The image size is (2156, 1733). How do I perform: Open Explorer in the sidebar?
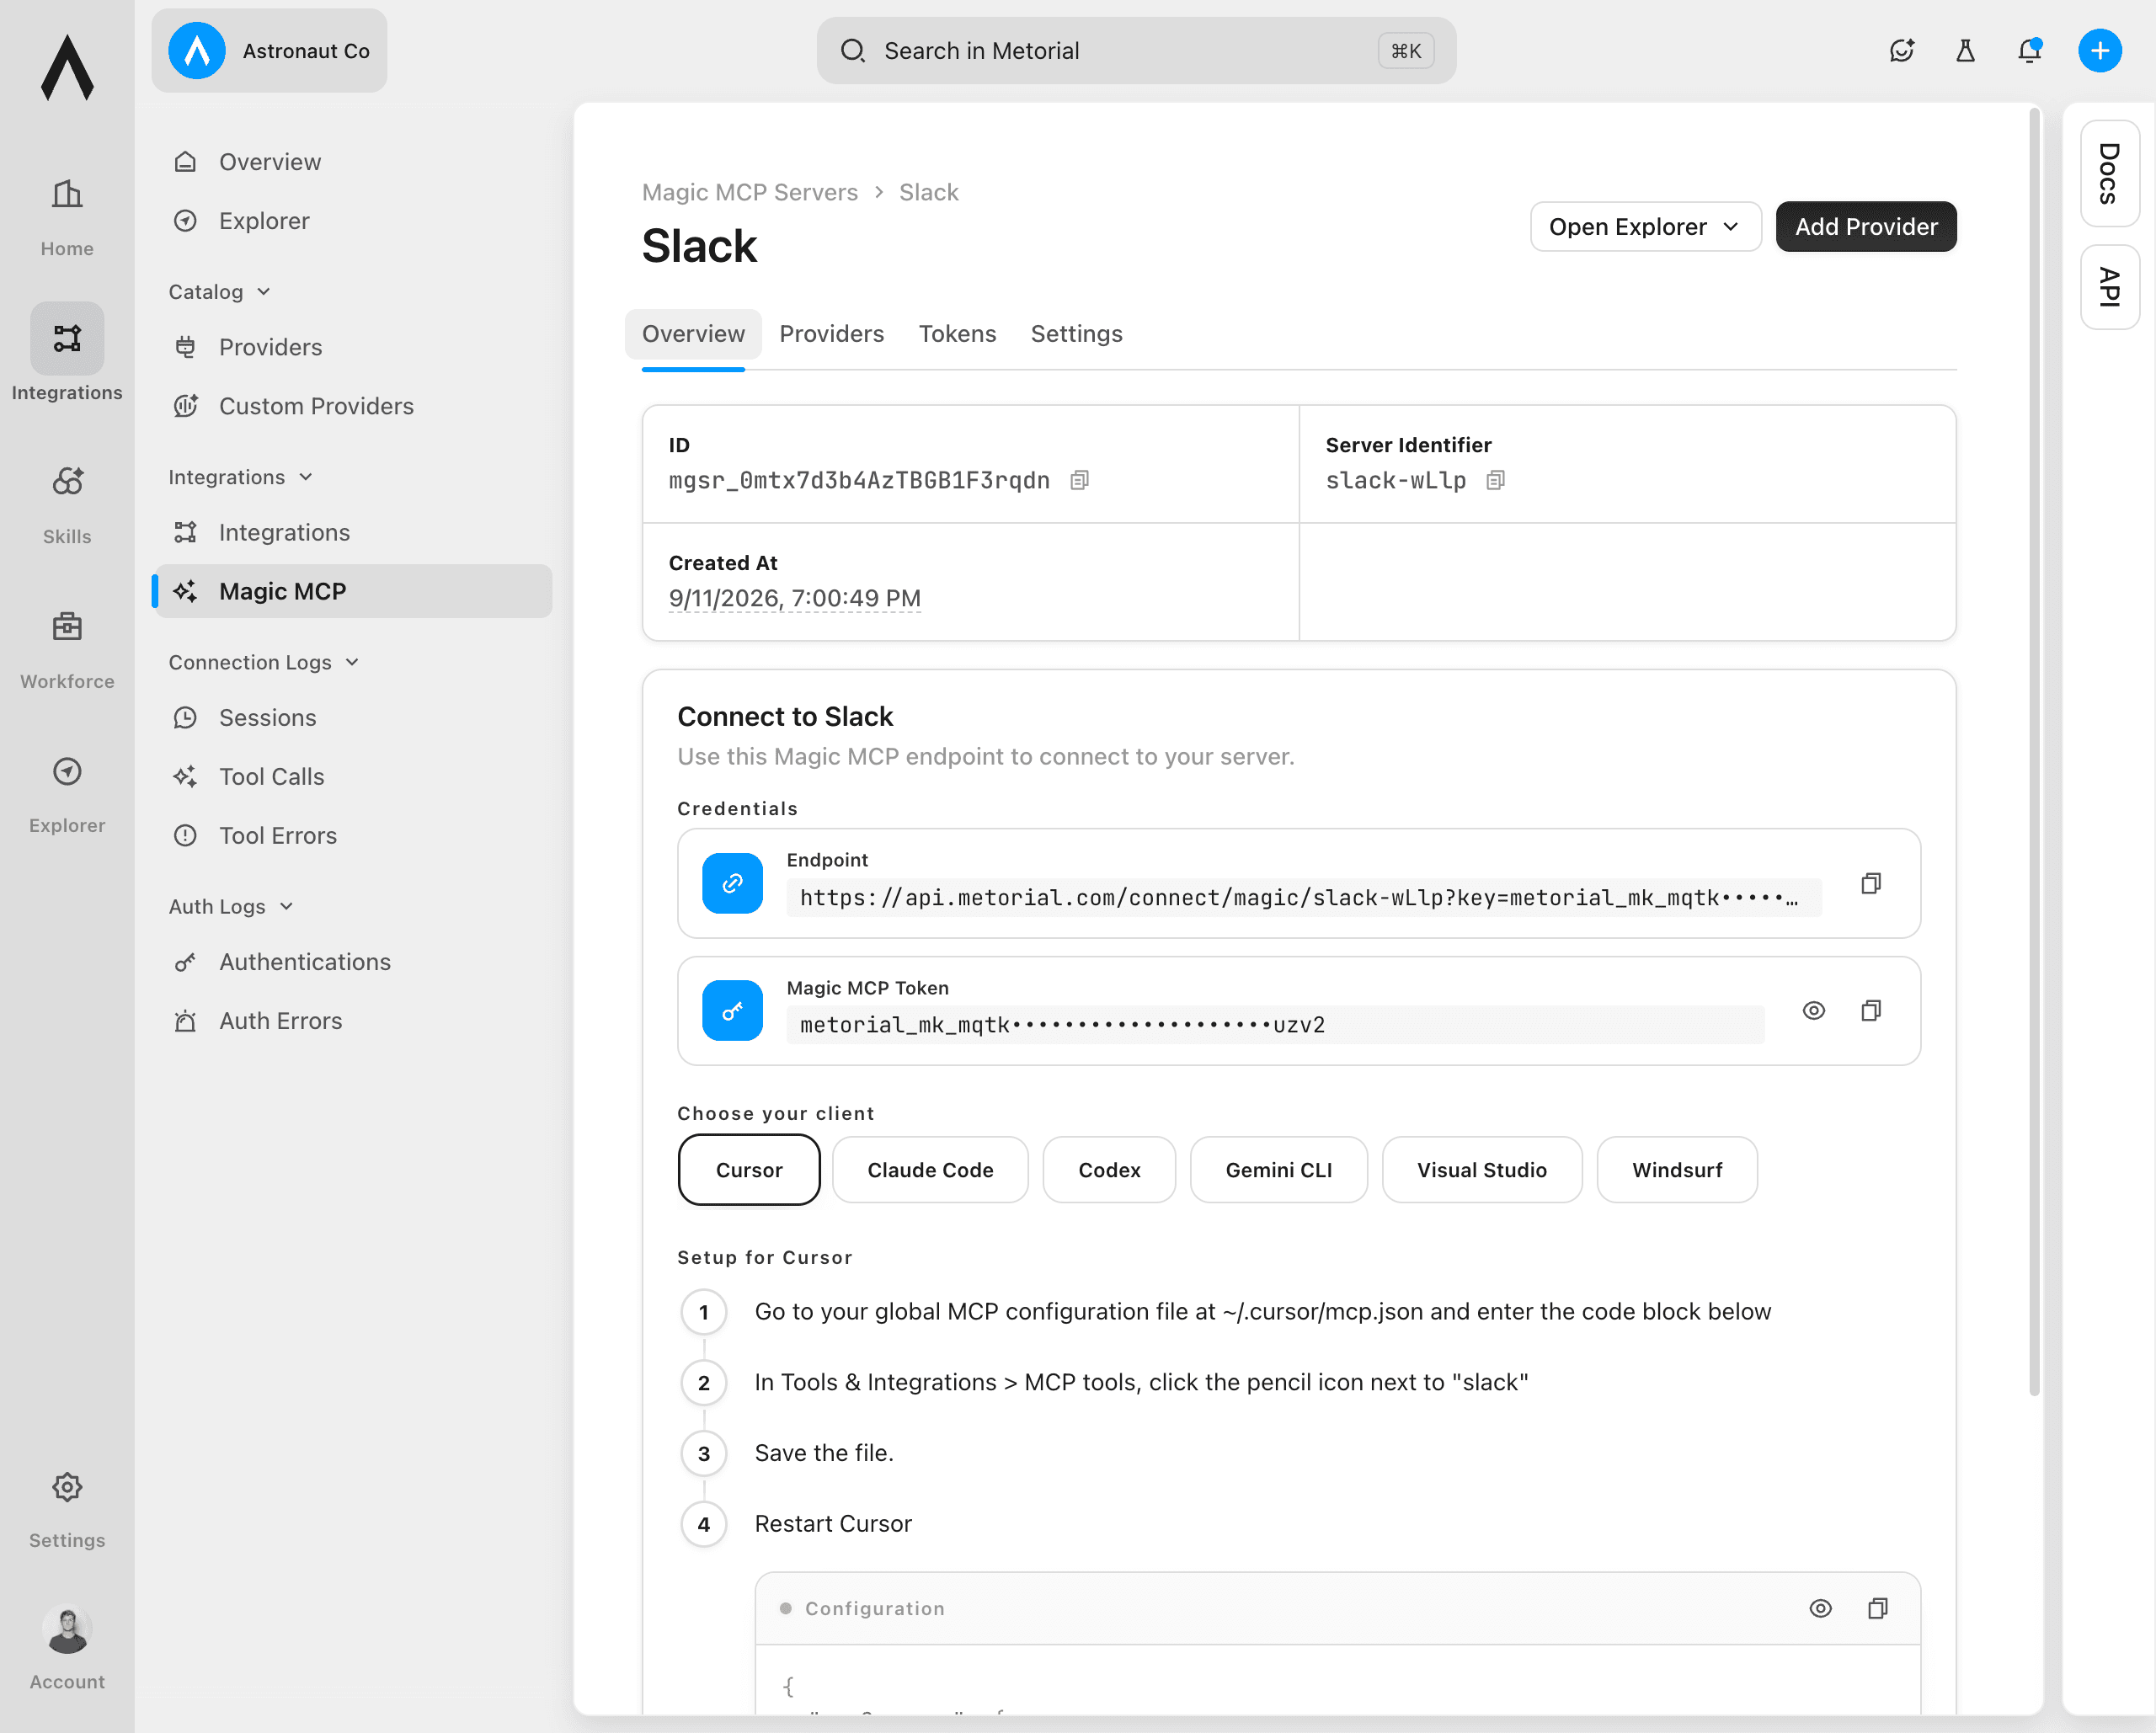354,221
